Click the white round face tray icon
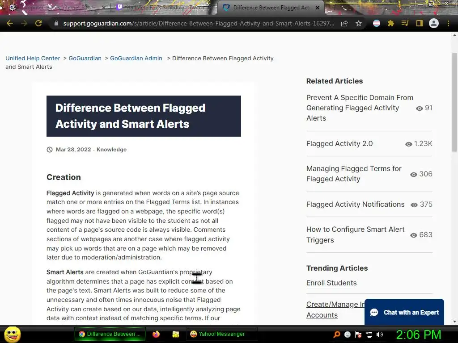The width and height of the screenshot is (458, 343). 348,335
